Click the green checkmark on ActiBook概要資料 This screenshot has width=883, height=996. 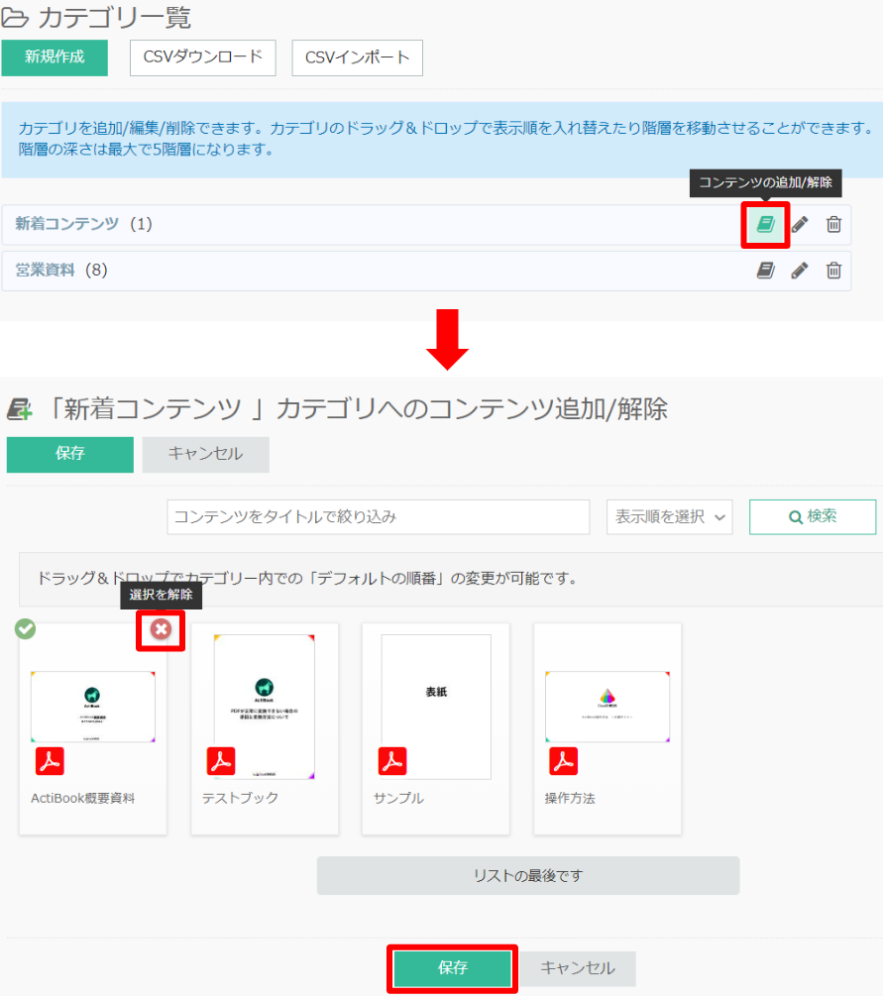tap(25, 628)
